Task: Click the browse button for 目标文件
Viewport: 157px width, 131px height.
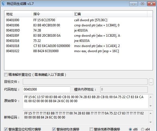Action: pos(151,82)
